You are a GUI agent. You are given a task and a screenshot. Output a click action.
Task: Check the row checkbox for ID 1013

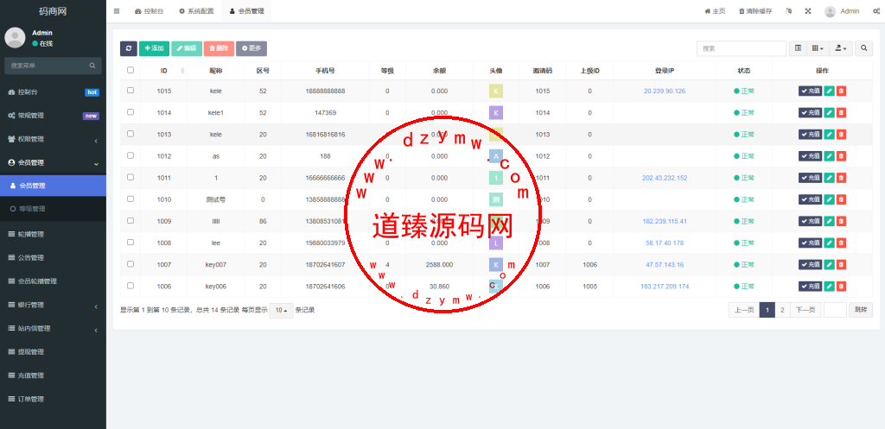pyautogui.click(x=131, y=134)
